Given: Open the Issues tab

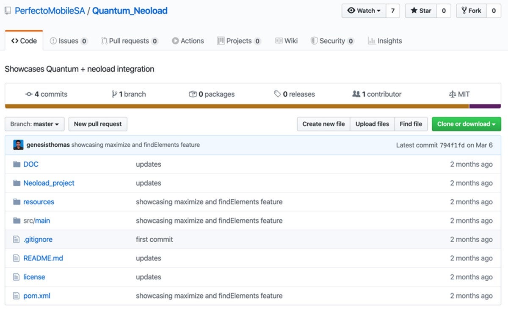Looking at the screenshot, I should (69, 41).
